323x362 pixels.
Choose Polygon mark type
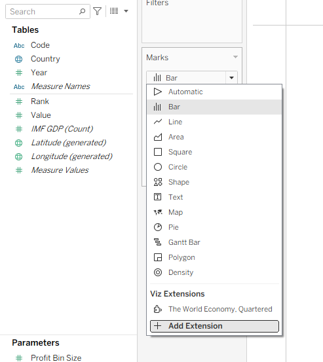pyautogui.click(x=214, y=257)
